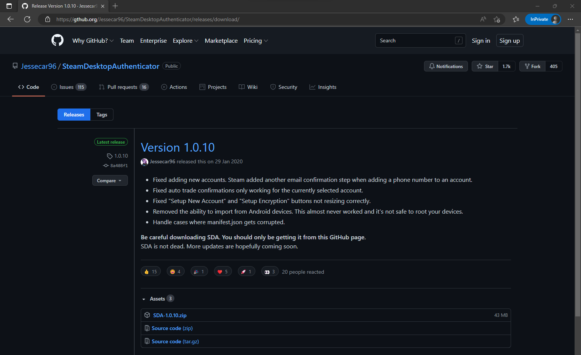
Task: Switch to the Wiki tab
Action: coord(248,87)
